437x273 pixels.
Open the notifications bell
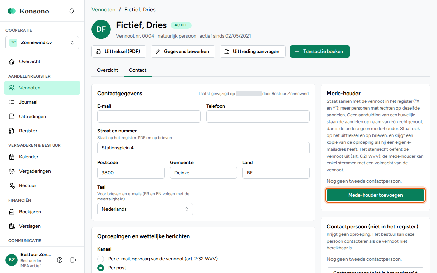tap(72, 11)
